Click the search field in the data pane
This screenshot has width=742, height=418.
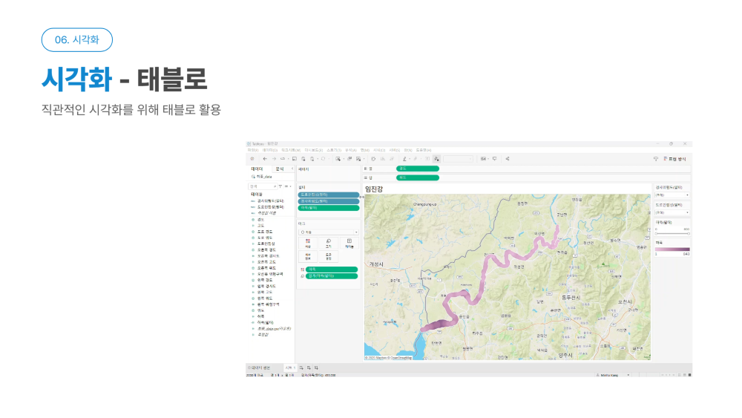(263, 186)
